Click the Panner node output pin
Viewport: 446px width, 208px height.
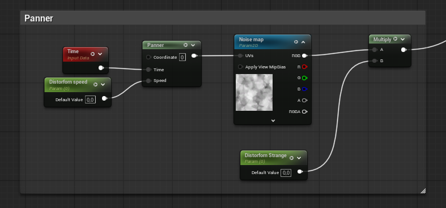[x=194, y=55]
